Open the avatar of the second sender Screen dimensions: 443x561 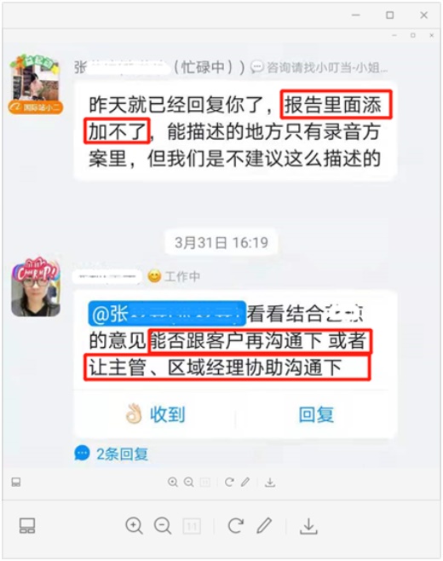(x=36, y=286)
